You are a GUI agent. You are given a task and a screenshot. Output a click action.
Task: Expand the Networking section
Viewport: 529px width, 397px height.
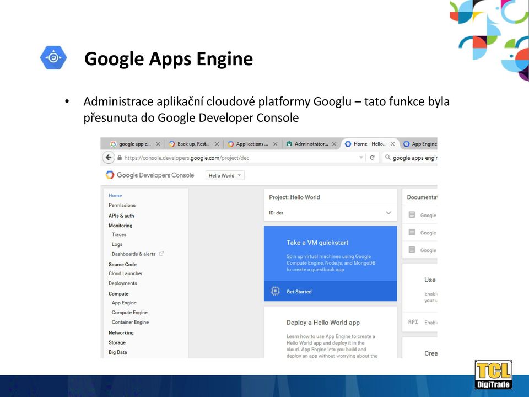(121, 332)
